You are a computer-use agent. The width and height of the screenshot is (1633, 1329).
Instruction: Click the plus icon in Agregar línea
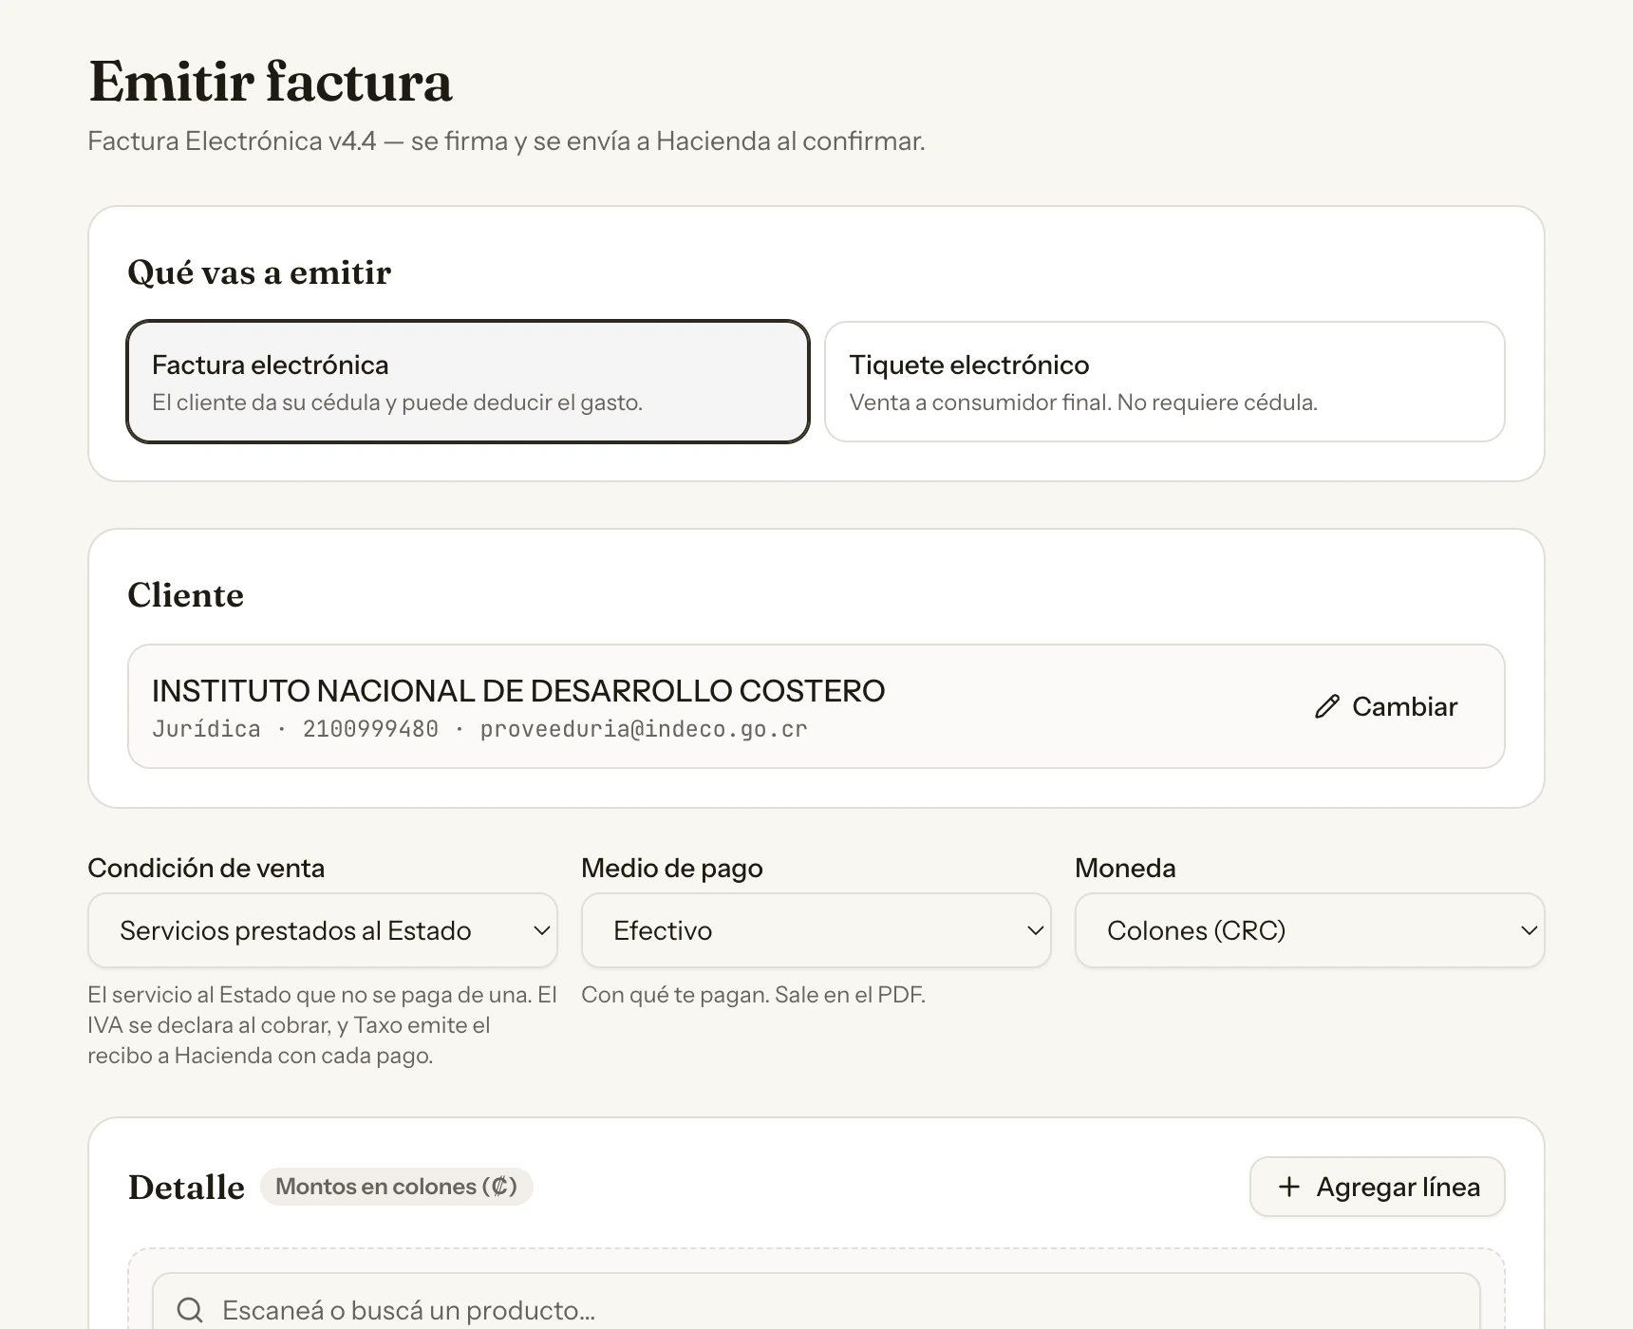(1289, 1187)
